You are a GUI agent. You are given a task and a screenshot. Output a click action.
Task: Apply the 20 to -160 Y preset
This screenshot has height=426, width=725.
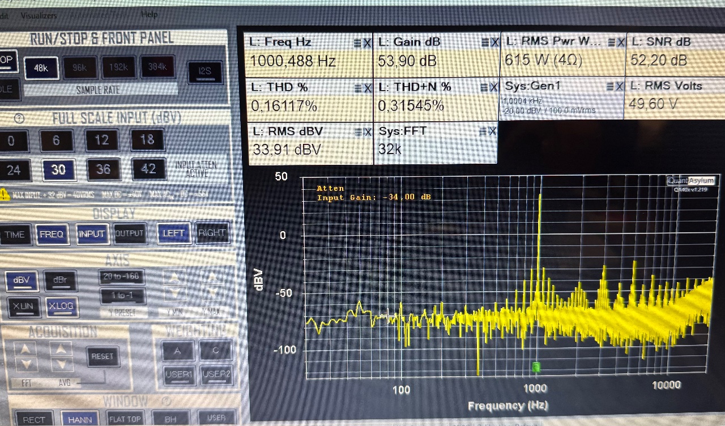point(122,276)
